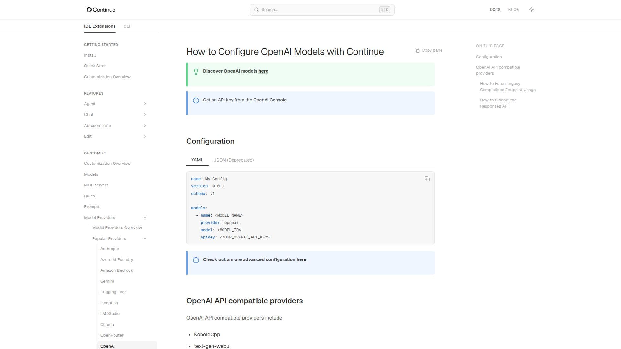The height and width of the screenshot is (349, 621).
Task: Follow the advanced configuration 'here' link
Action: pos(301,259)
